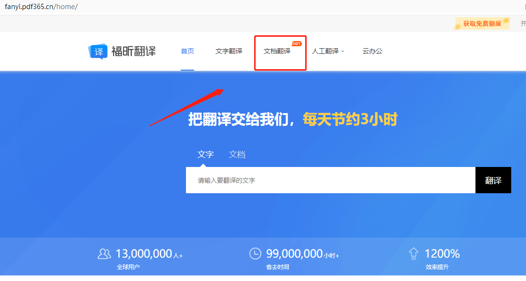Switch to the 文字 tab

(206, 155)
